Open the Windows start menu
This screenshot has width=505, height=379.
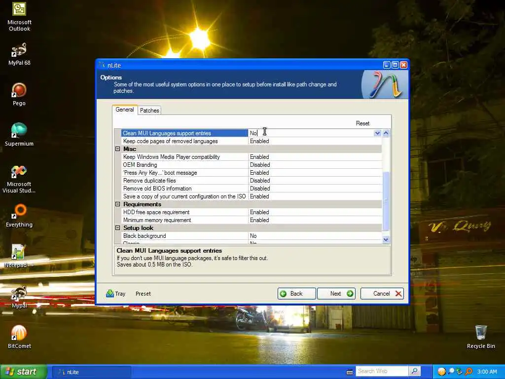[x=24, y=372]
